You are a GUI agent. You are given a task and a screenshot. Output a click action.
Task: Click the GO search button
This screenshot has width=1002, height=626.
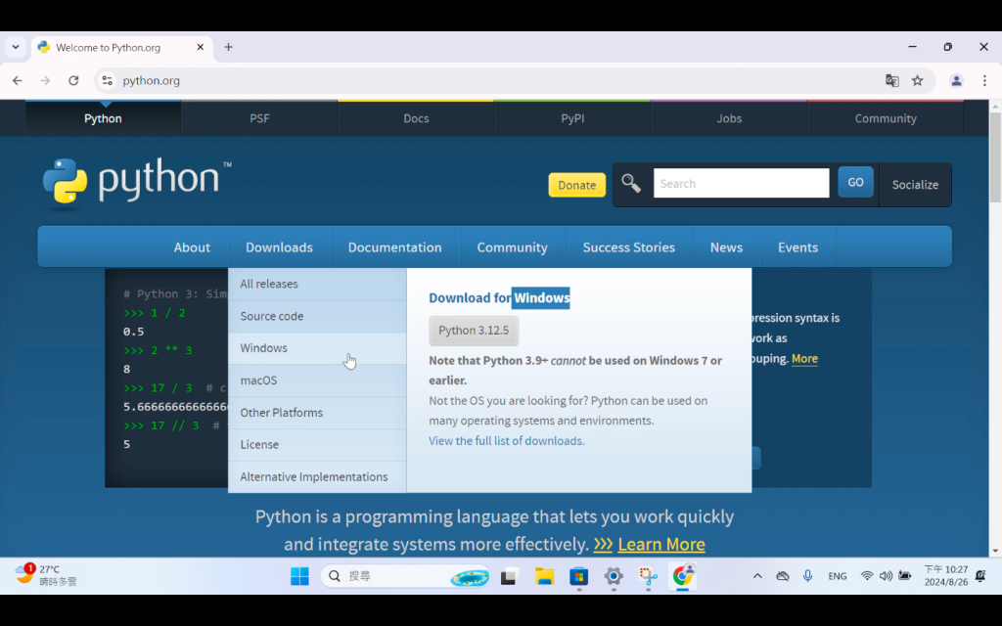pyautogui.click(x=855, y=182)
